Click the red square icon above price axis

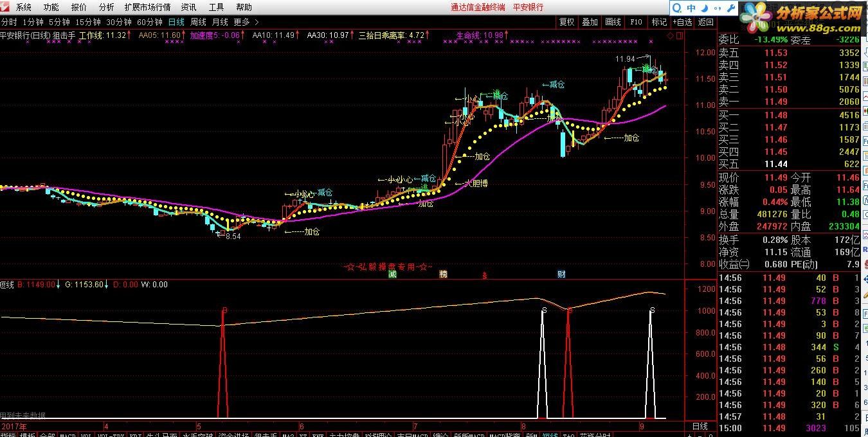(680, 36)
